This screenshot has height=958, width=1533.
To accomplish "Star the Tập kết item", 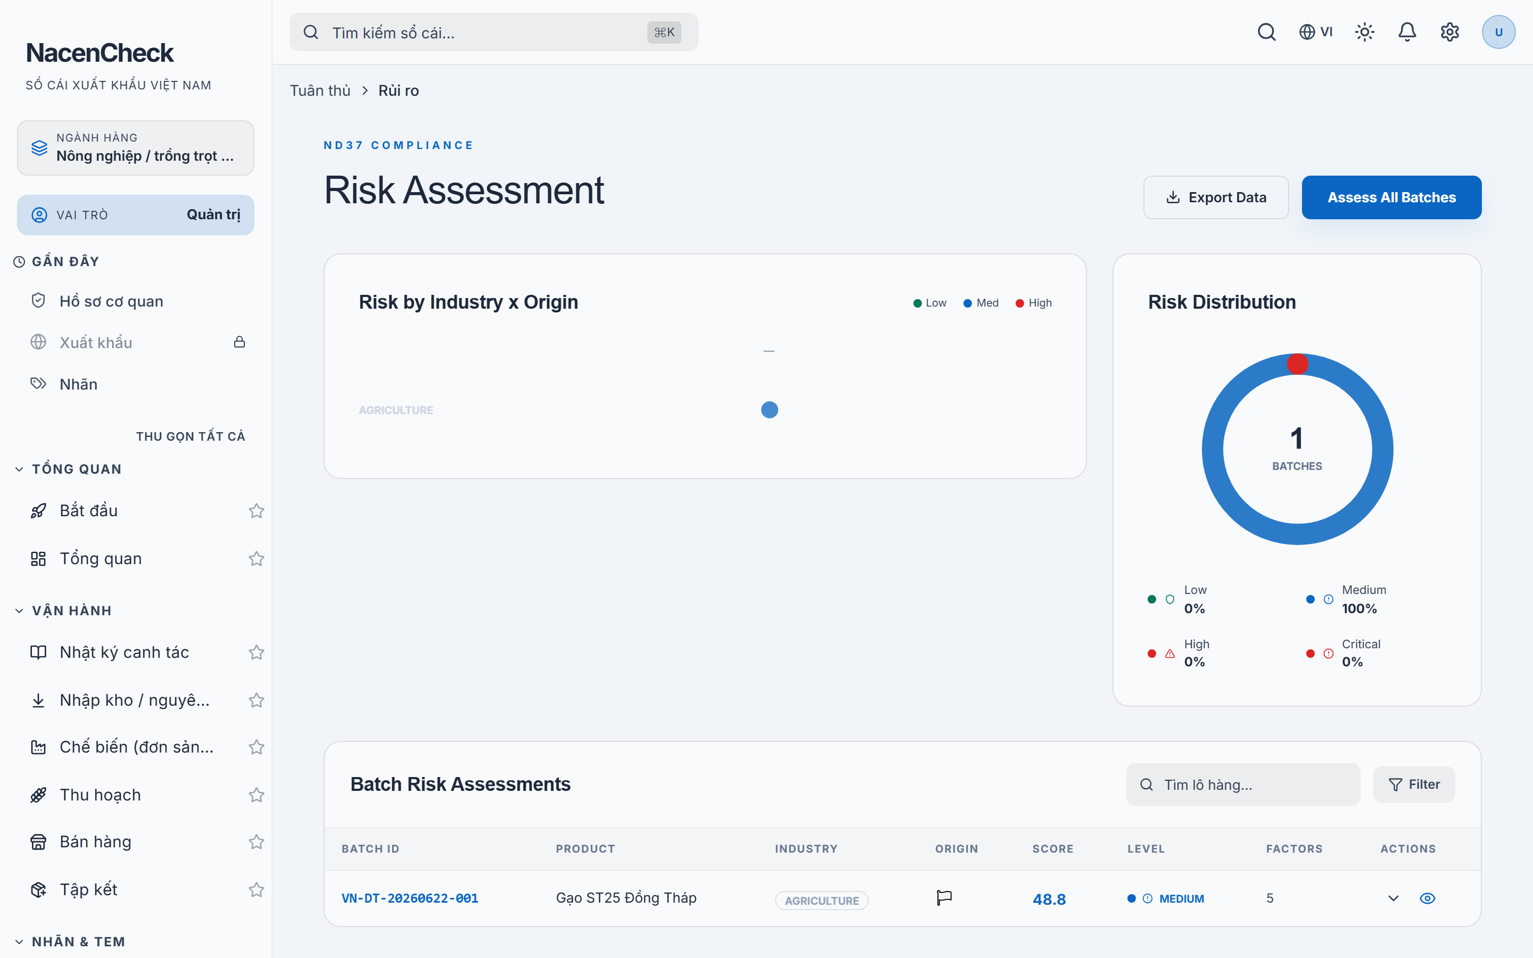I will click(256, 889).
